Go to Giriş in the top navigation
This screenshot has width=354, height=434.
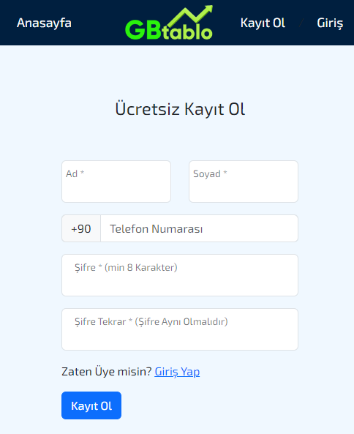click(330, 23)
